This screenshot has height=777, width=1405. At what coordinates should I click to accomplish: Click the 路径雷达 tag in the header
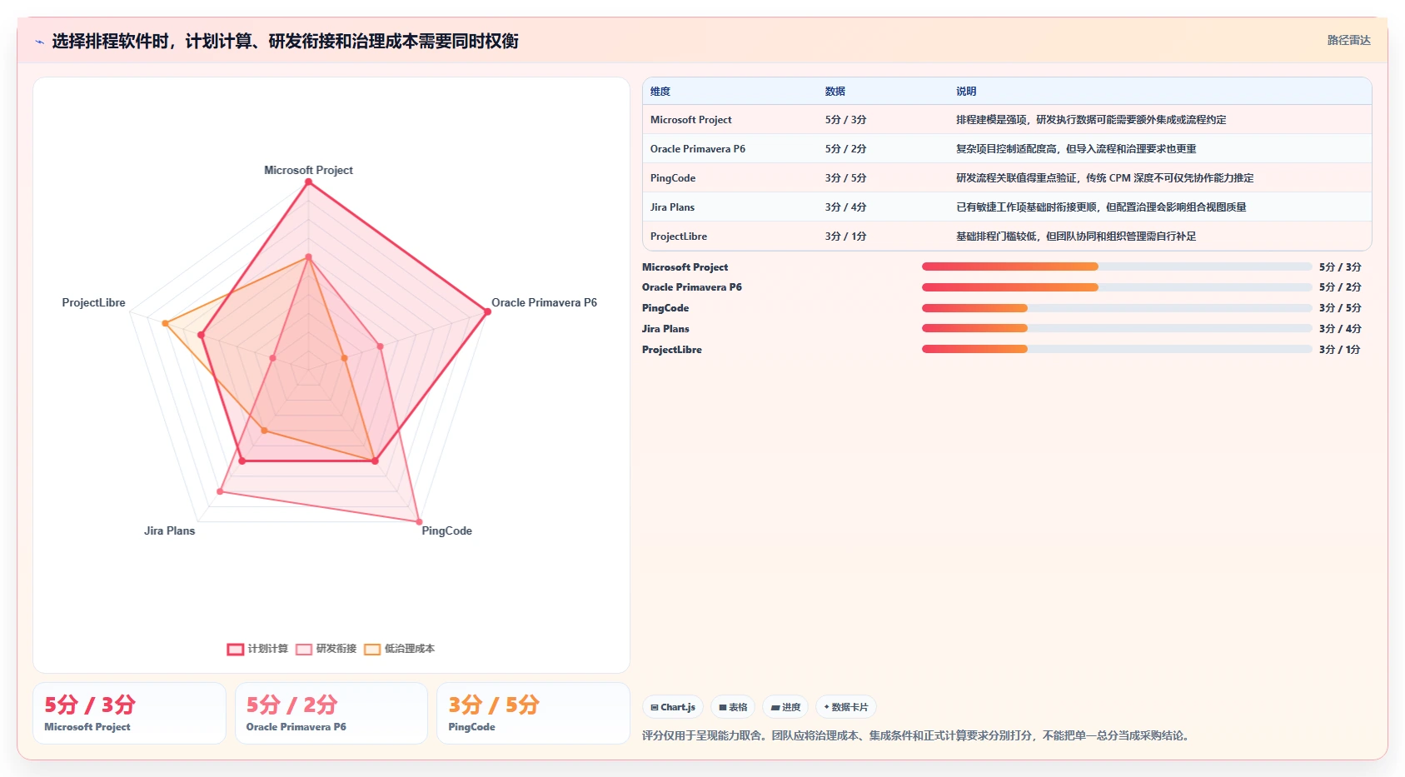point(1348,40)
